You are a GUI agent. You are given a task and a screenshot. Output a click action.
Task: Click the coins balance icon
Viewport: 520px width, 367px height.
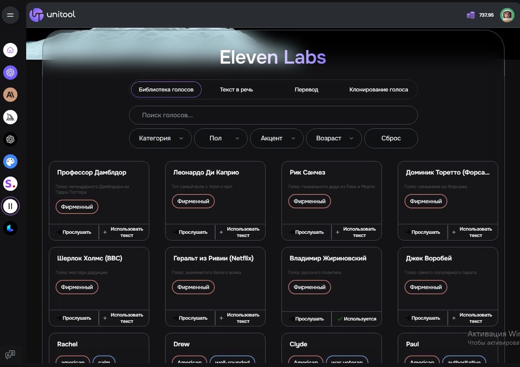point(471,15)
